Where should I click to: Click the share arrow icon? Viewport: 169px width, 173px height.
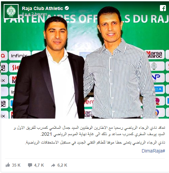click(53, 165)
